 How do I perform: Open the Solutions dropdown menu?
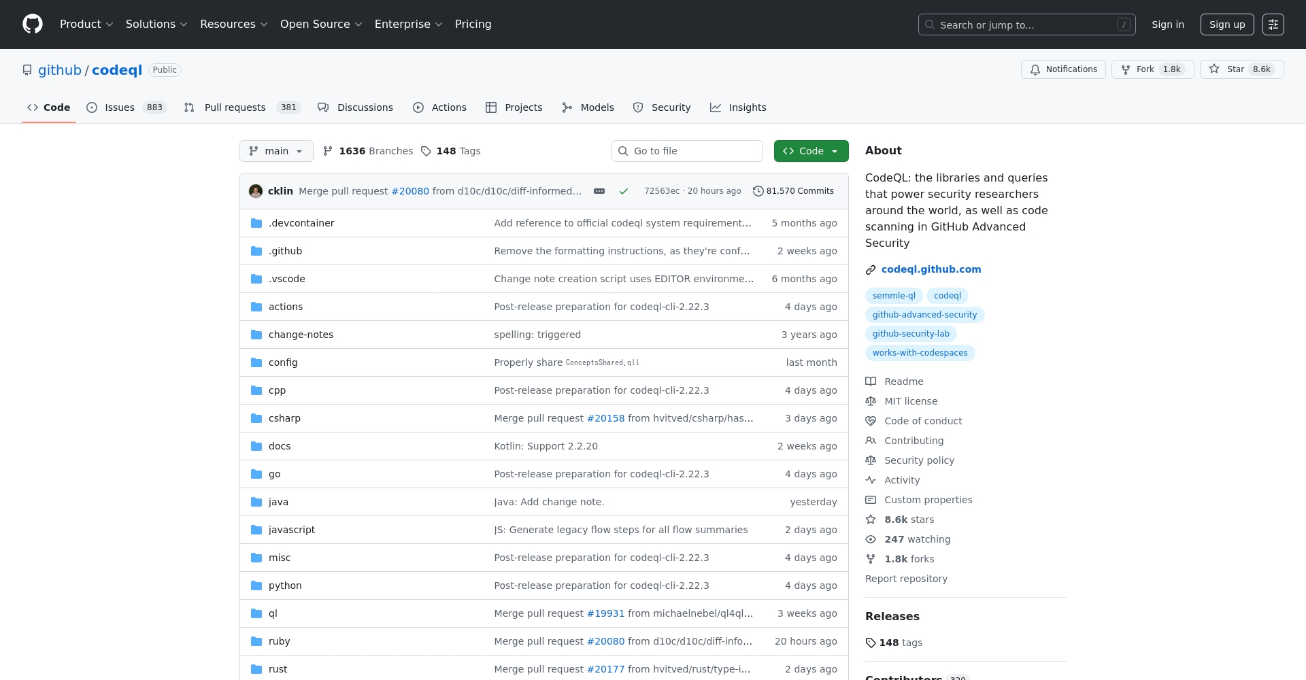[x=156, y=24]
